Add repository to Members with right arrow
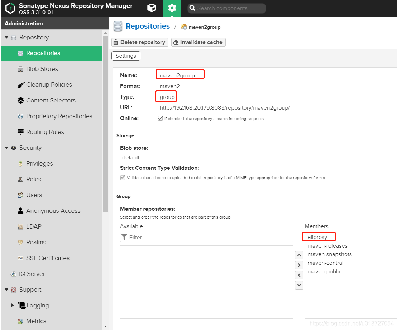This screenshot has width=397, height=330. pyautogui.click(x=299, y=265)
